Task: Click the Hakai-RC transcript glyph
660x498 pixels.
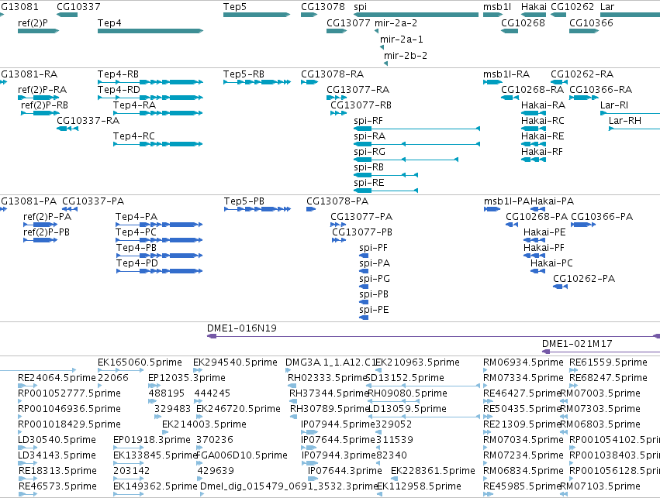Action: [534, 129]
